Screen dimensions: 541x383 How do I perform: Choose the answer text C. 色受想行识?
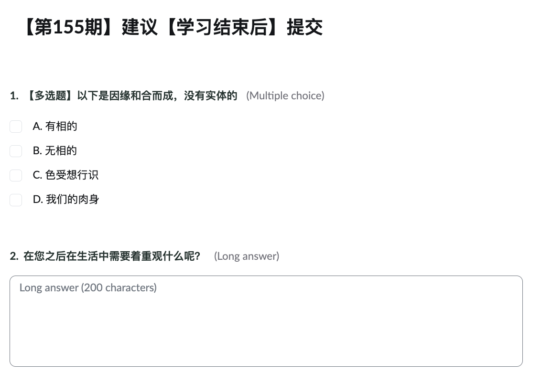coord(65,175)
